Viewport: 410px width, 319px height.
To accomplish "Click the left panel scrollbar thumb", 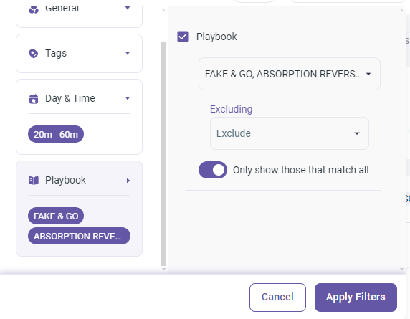I will coord(163,154).
